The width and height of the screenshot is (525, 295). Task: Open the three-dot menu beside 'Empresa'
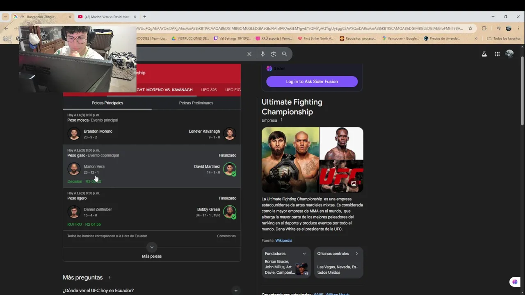(281, 120)
